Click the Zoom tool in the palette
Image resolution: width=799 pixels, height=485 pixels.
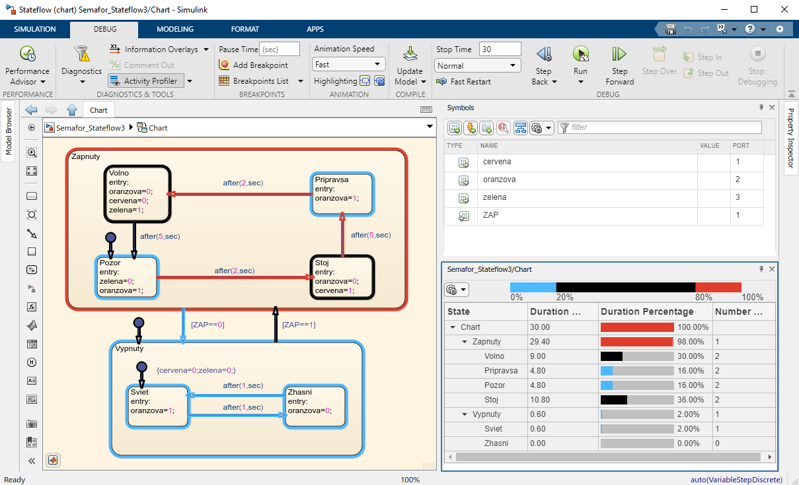click(x=32, y=152)
